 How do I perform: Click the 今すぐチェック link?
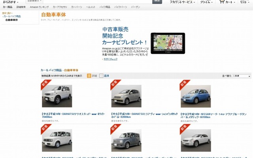click(111, 59)
